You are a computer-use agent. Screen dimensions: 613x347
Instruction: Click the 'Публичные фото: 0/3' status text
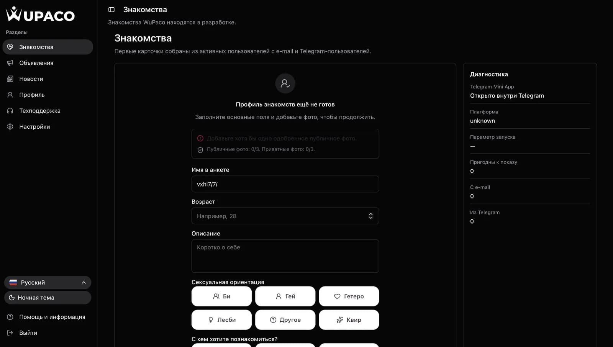click(x=233, y=149)
